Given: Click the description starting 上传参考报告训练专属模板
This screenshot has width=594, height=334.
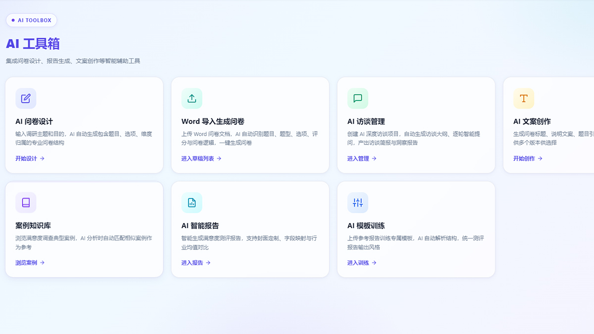Looking at the screenshot, I should click(x=416, y=242).
